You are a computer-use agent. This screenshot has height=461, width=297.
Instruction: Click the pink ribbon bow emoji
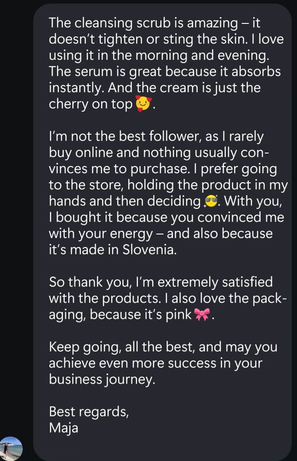(201, 315)
